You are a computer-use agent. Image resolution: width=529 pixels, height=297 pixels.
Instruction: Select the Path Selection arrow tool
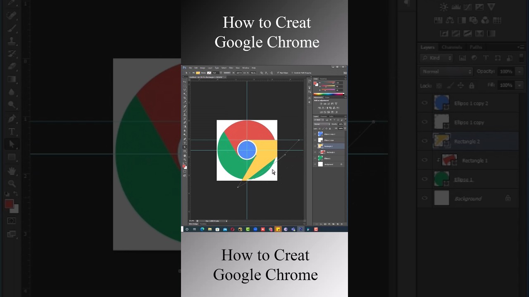tap(185, 147)
